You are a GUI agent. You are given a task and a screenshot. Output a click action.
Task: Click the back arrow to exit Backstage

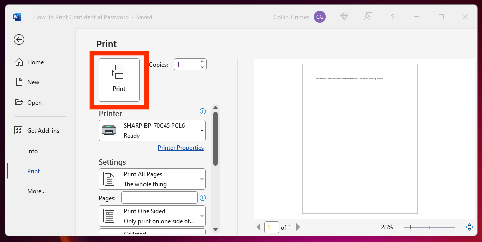point(19,40)
